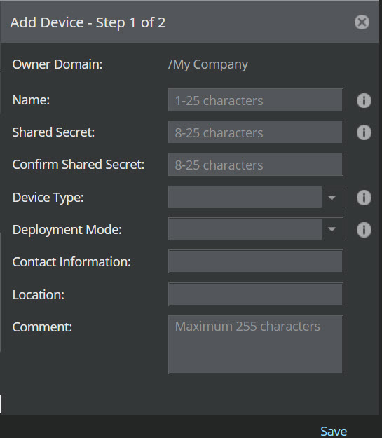Close the Add Device dialog
The height and width of the screenshot is (438, 382).
362,22
